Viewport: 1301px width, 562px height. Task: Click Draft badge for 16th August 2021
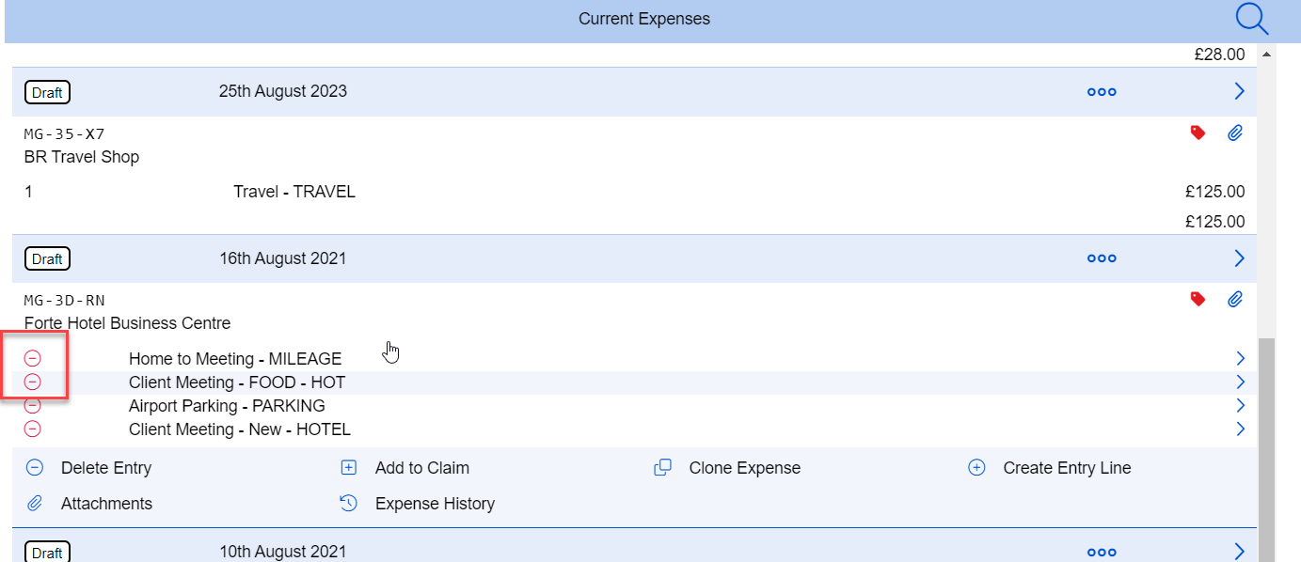47,258
